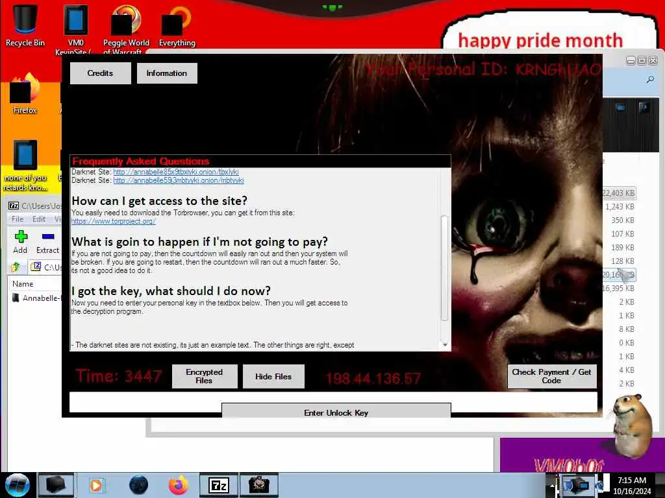Click the search magnifier in the background window
665x498 pixels.
tap(649, 79)
